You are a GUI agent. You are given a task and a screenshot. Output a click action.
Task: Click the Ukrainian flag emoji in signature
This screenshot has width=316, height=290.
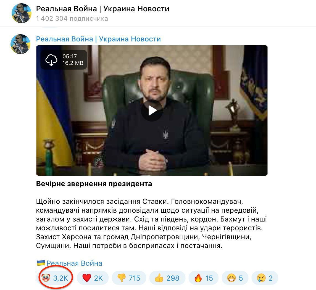(41, 263)
